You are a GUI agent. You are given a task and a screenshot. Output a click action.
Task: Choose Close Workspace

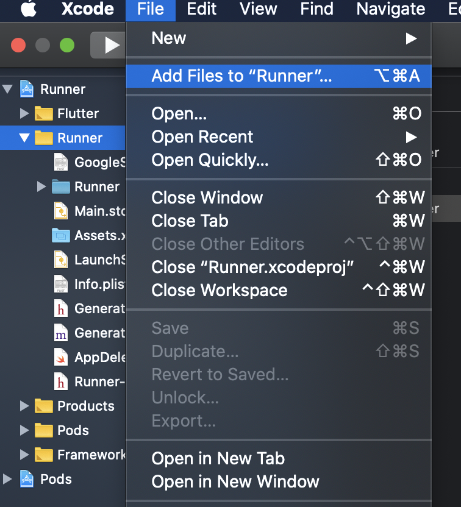279,290
